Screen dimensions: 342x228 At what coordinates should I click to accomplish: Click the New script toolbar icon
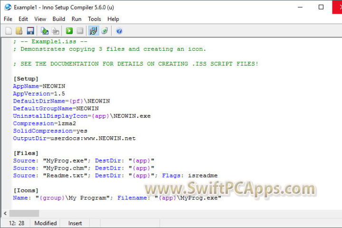point(9,31)
